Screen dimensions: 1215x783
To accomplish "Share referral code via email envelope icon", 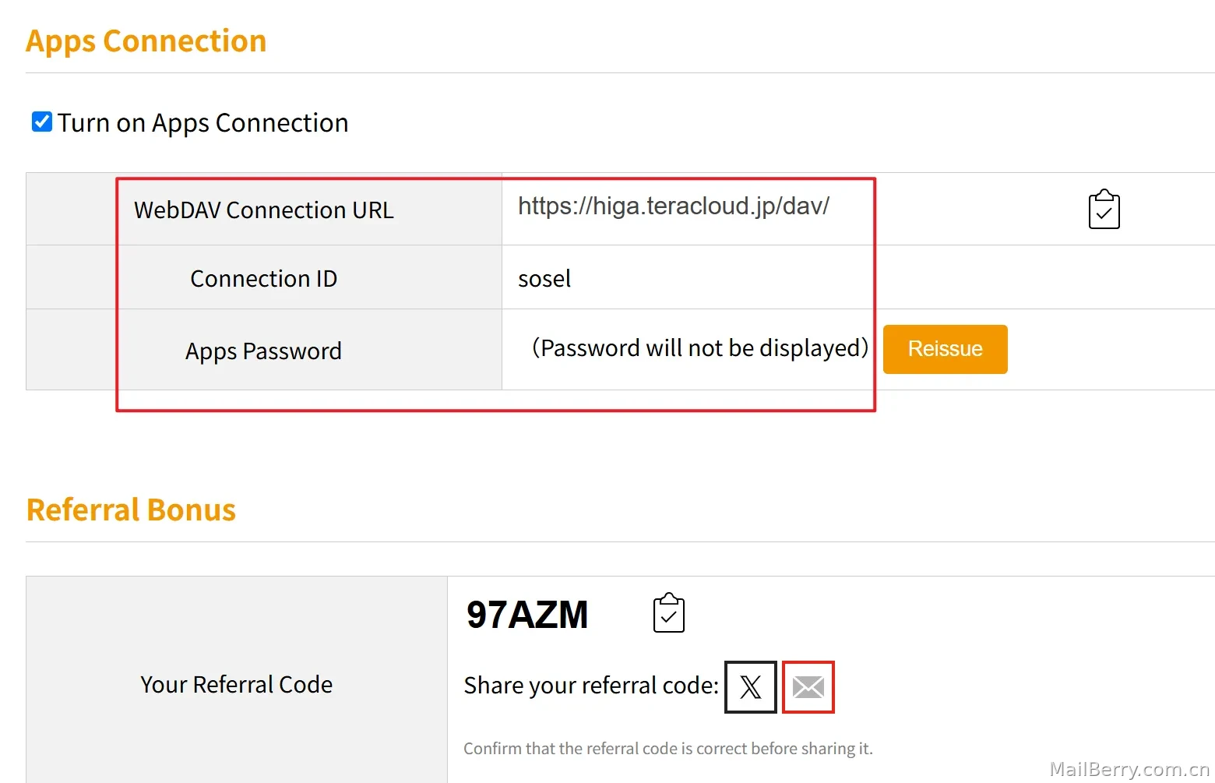I will [x=808, y=686].
